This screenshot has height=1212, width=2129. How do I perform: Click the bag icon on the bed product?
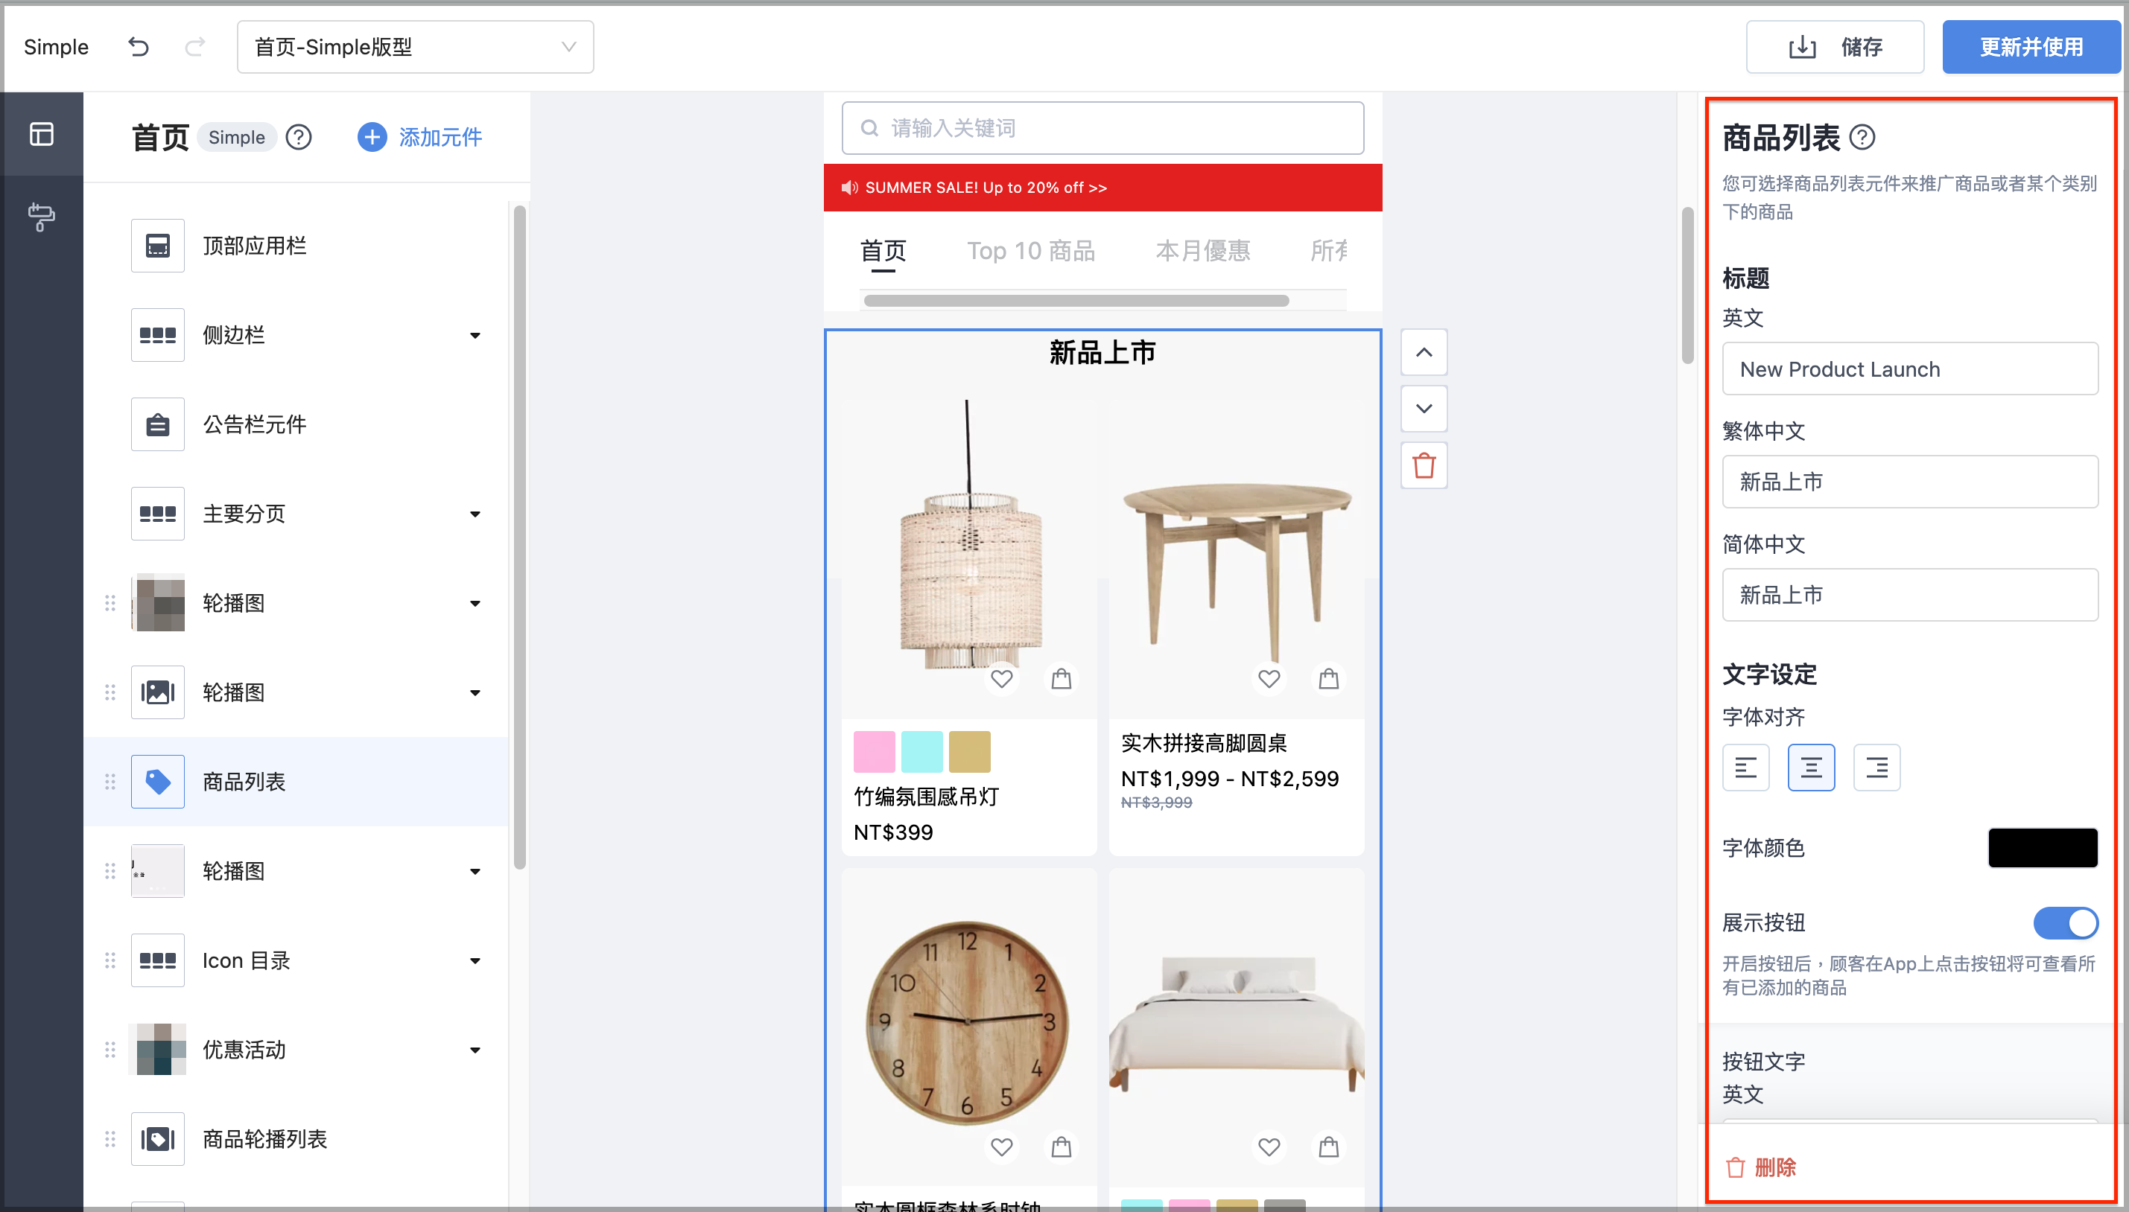(1328, 1147)
